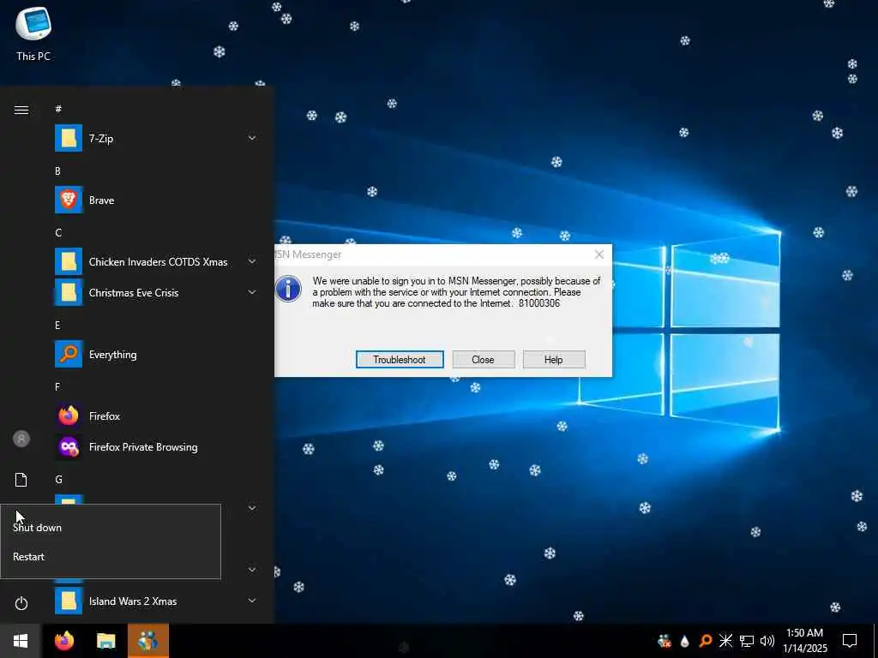Click the Close button in MSN dialog
The width and height of the screenshot is (878, 658).
(x=484, y=360)
